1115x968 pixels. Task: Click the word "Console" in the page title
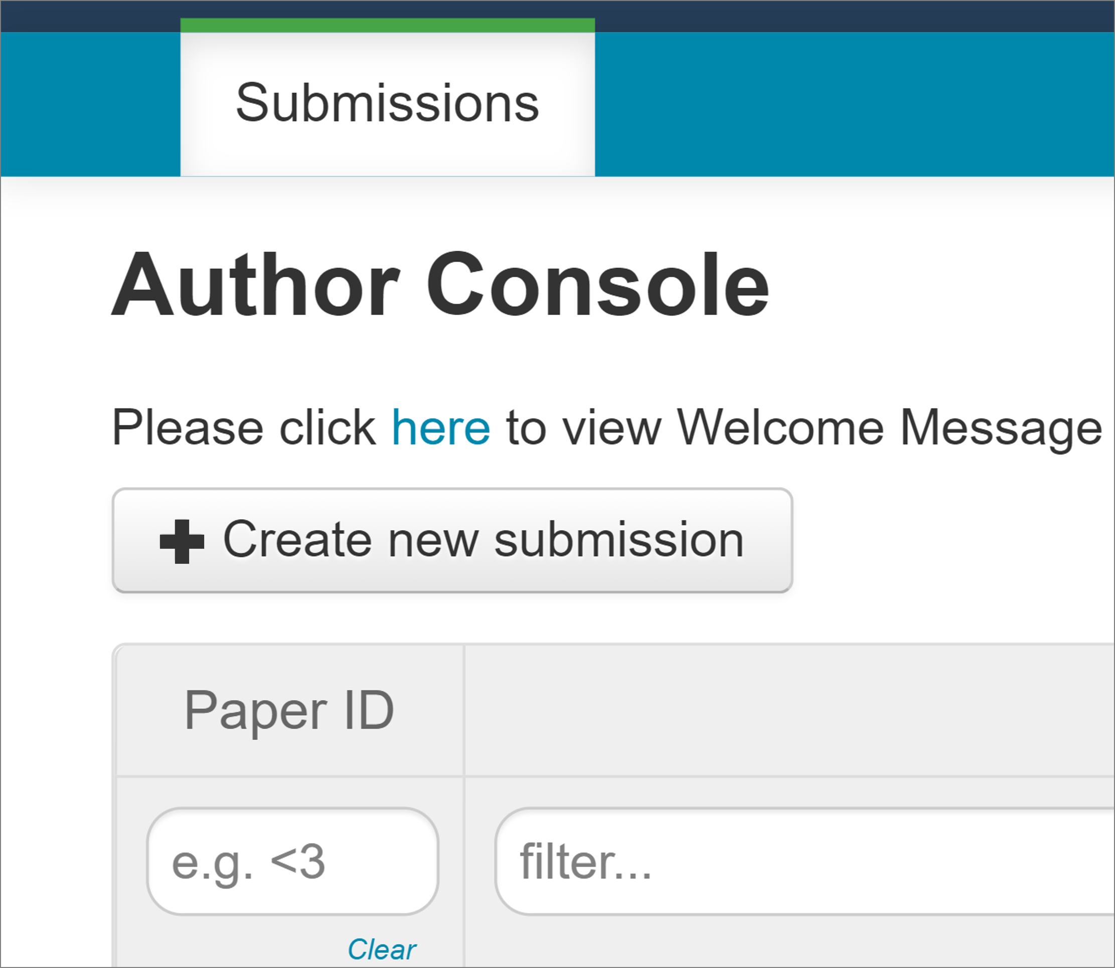click(597, 285)
